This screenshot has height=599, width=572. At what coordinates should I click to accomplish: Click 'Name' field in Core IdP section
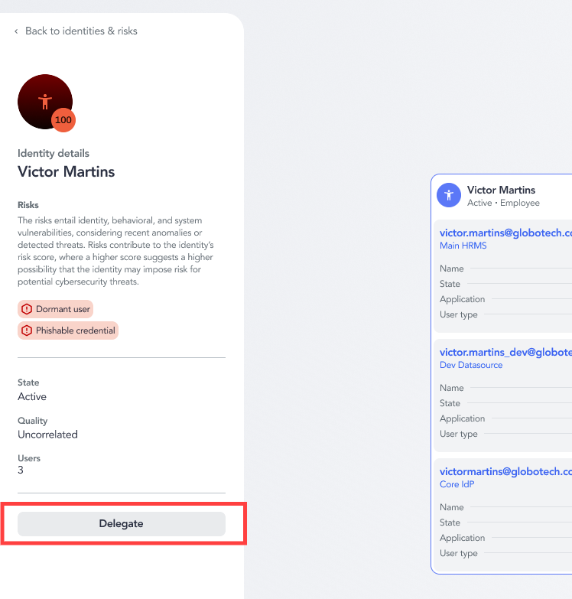505,507
